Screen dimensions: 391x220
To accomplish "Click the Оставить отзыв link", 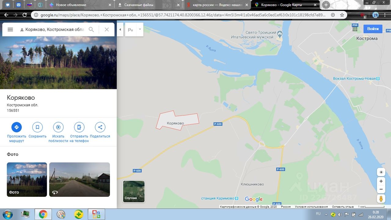I will (343, 207).
